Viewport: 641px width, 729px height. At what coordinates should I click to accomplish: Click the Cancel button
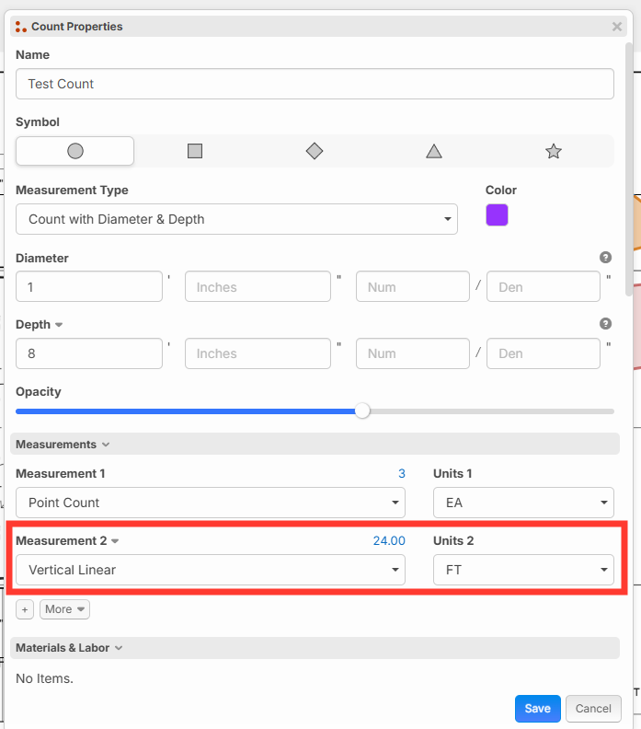[x=593, y=708]
